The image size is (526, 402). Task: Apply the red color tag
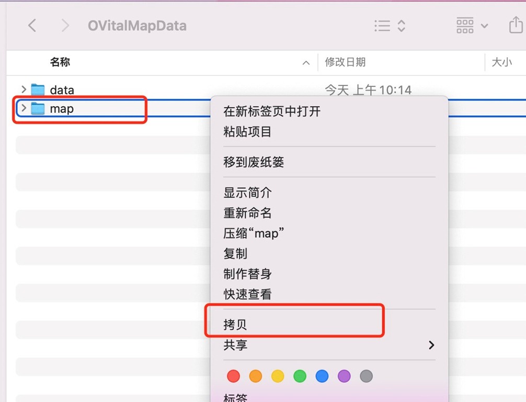[234, 376]
